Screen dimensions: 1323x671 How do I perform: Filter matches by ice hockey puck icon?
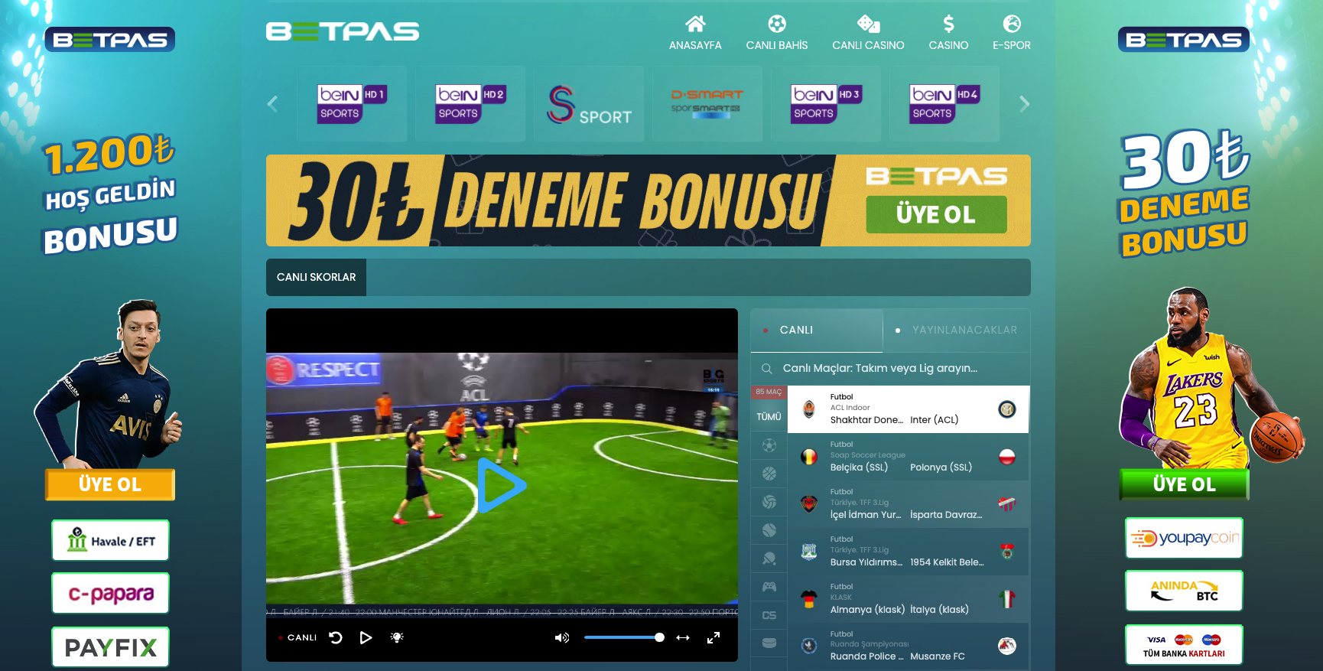(769, 643)
